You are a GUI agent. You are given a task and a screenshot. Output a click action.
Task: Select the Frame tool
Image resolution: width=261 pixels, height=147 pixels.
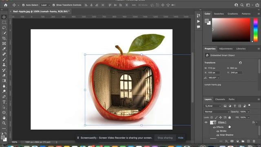click(4, 44)
